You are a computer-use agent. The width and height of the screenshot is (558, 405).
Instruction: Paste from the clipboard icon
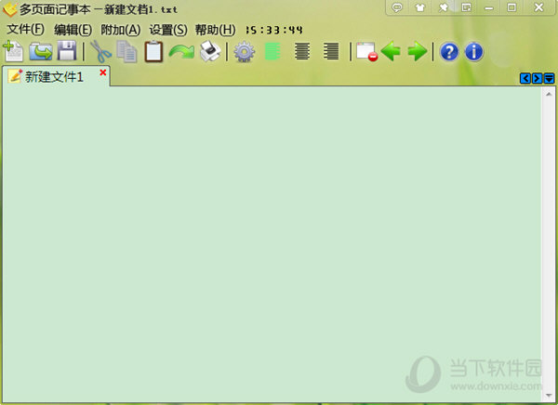[153, 52]
